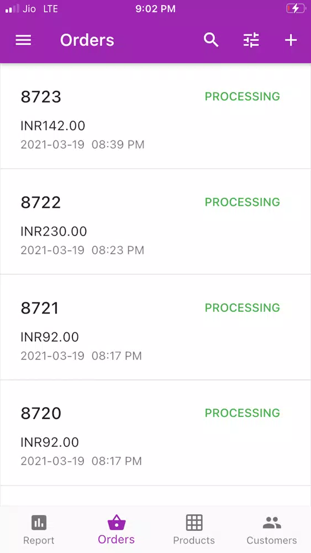Open the battery charging indicator
Screen dimensions: 311x553
pos(296,9)
